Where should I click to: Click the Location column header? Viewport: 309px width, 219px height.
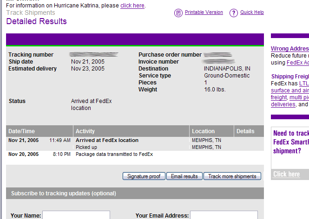pyautogui.click(x=211, y=131)
